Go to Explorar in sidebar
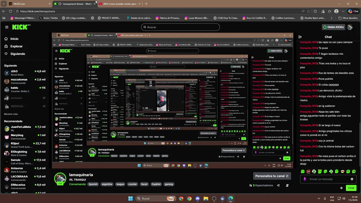Viewport: 361px width, 203px height. pos(14,46)
